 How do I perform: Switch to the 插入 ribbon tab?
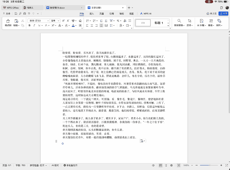tap(91, 13)
